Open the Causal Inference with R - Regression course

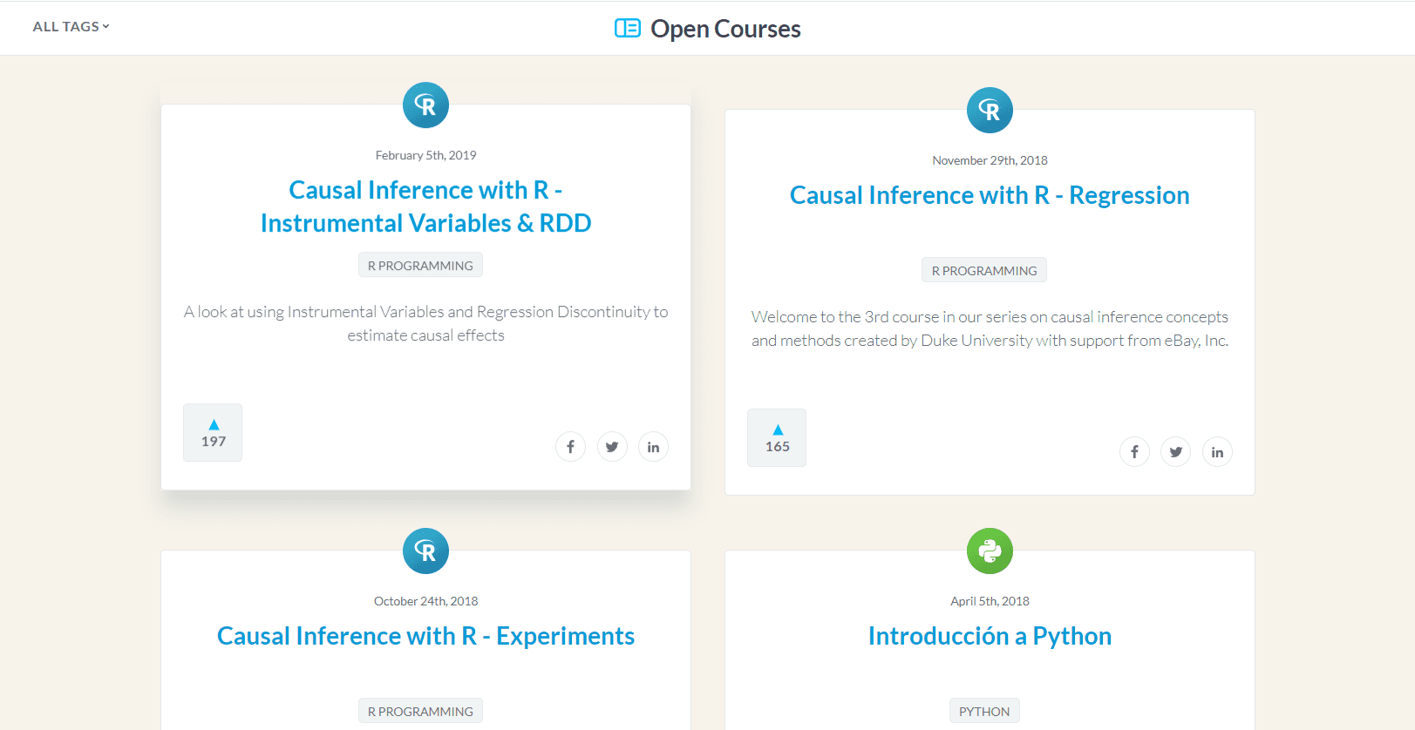coord(989,195)
